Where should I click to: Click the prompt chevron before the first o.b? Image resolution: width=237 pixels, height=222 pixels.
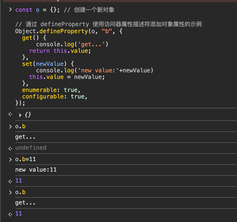(10, 126)
